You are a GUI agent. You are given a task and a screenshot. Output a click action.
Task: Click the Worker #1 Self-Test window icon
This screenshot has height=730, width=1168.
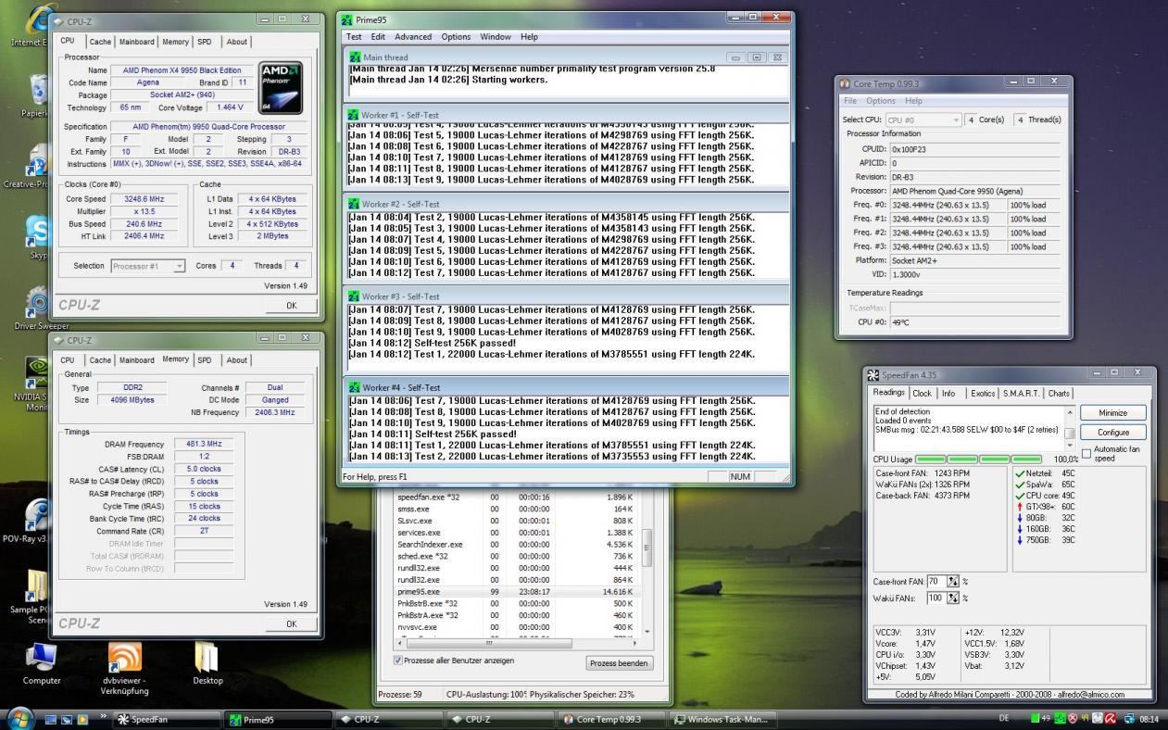354,115
